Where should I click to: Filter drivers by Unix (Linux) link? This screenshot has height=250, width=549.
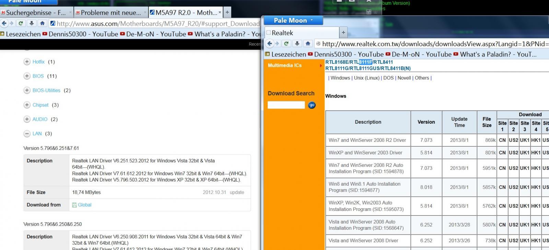(366, 78)
